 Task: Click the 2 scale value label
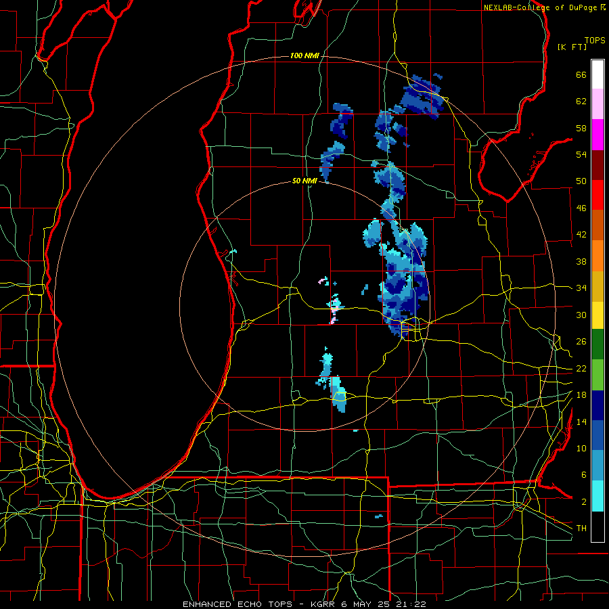(x=583, y=502)
